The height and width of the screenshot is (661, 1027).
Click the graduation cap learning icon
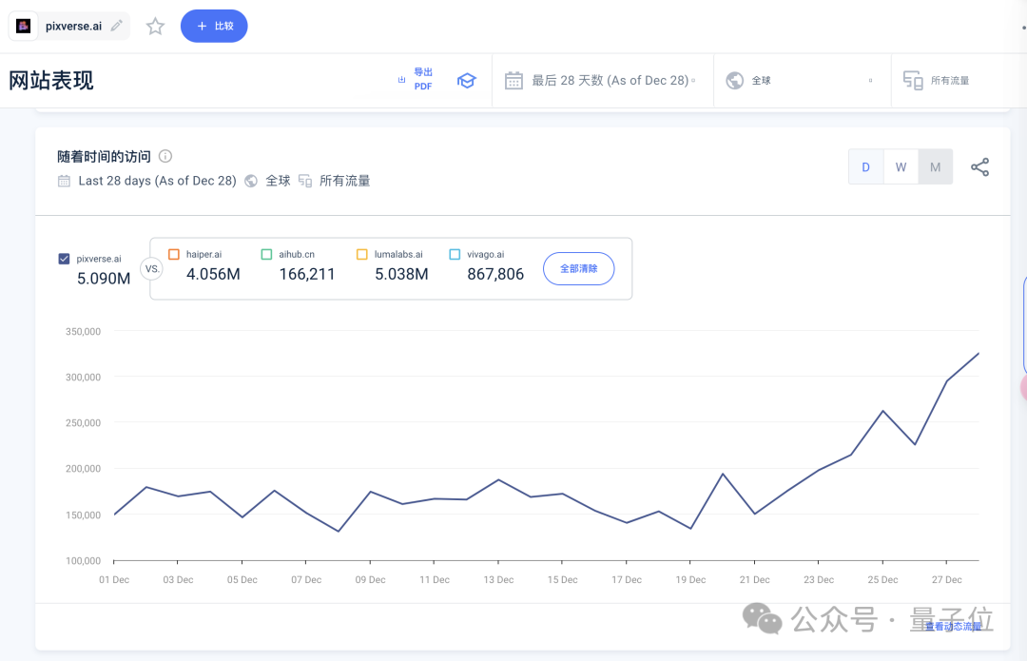466,81
